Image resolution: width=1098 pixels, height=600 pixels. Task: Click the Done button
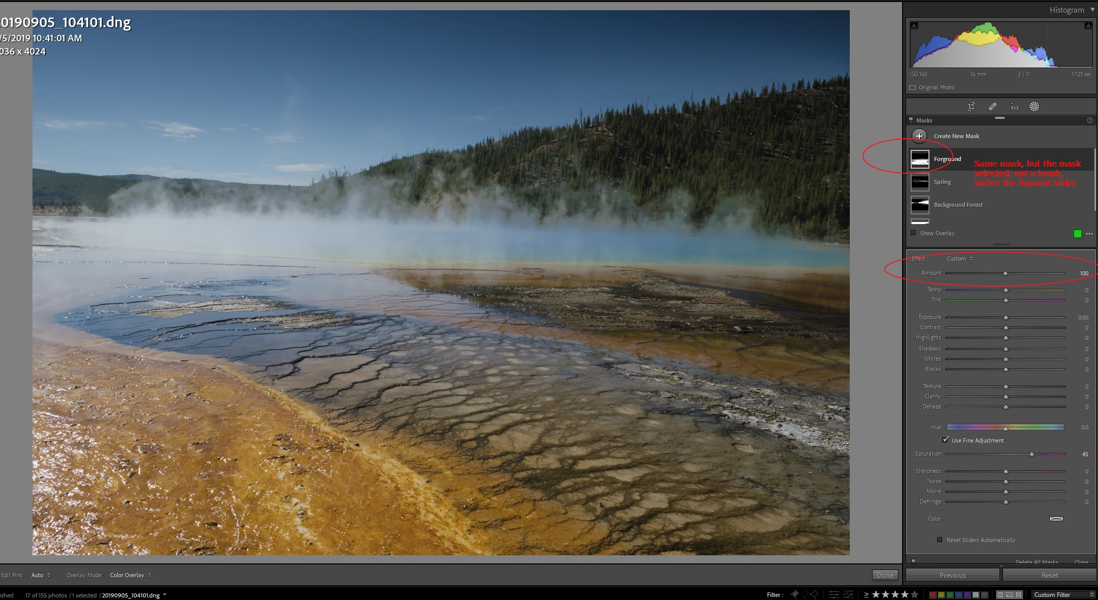pyautogui.click(x=885, y=575)
